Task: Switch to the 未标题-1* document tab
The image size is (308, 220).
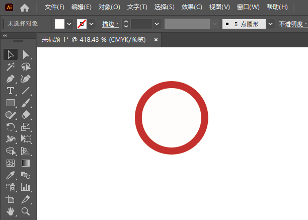Action: pyautogui.click(x=94, y=40)
